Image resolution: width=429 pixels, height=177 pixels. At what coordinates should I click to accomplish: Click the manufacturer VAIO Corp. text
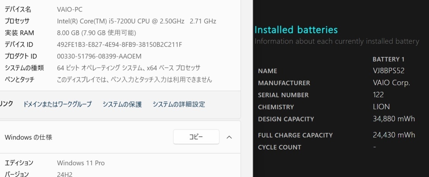click(x=391, y=83)
